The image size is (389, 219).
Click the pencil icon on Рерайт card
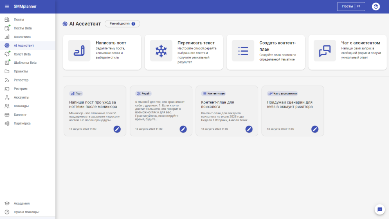pyautogui.click(x=183, y=129)
